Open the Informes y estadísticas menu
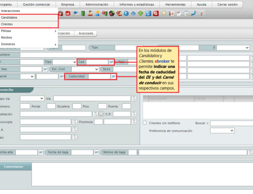Viewport: 253px width, 194px height. (137, 5)
